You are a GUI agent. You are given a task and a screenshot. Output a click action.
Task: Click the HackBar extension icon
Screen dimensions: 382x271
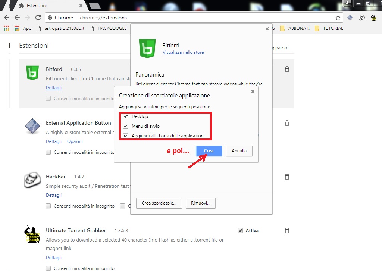click(x=32, y=180)
